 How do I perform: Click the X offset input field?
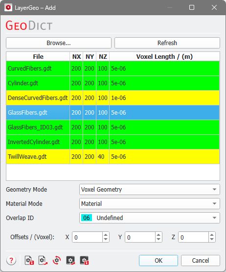(x=87, y=237)
